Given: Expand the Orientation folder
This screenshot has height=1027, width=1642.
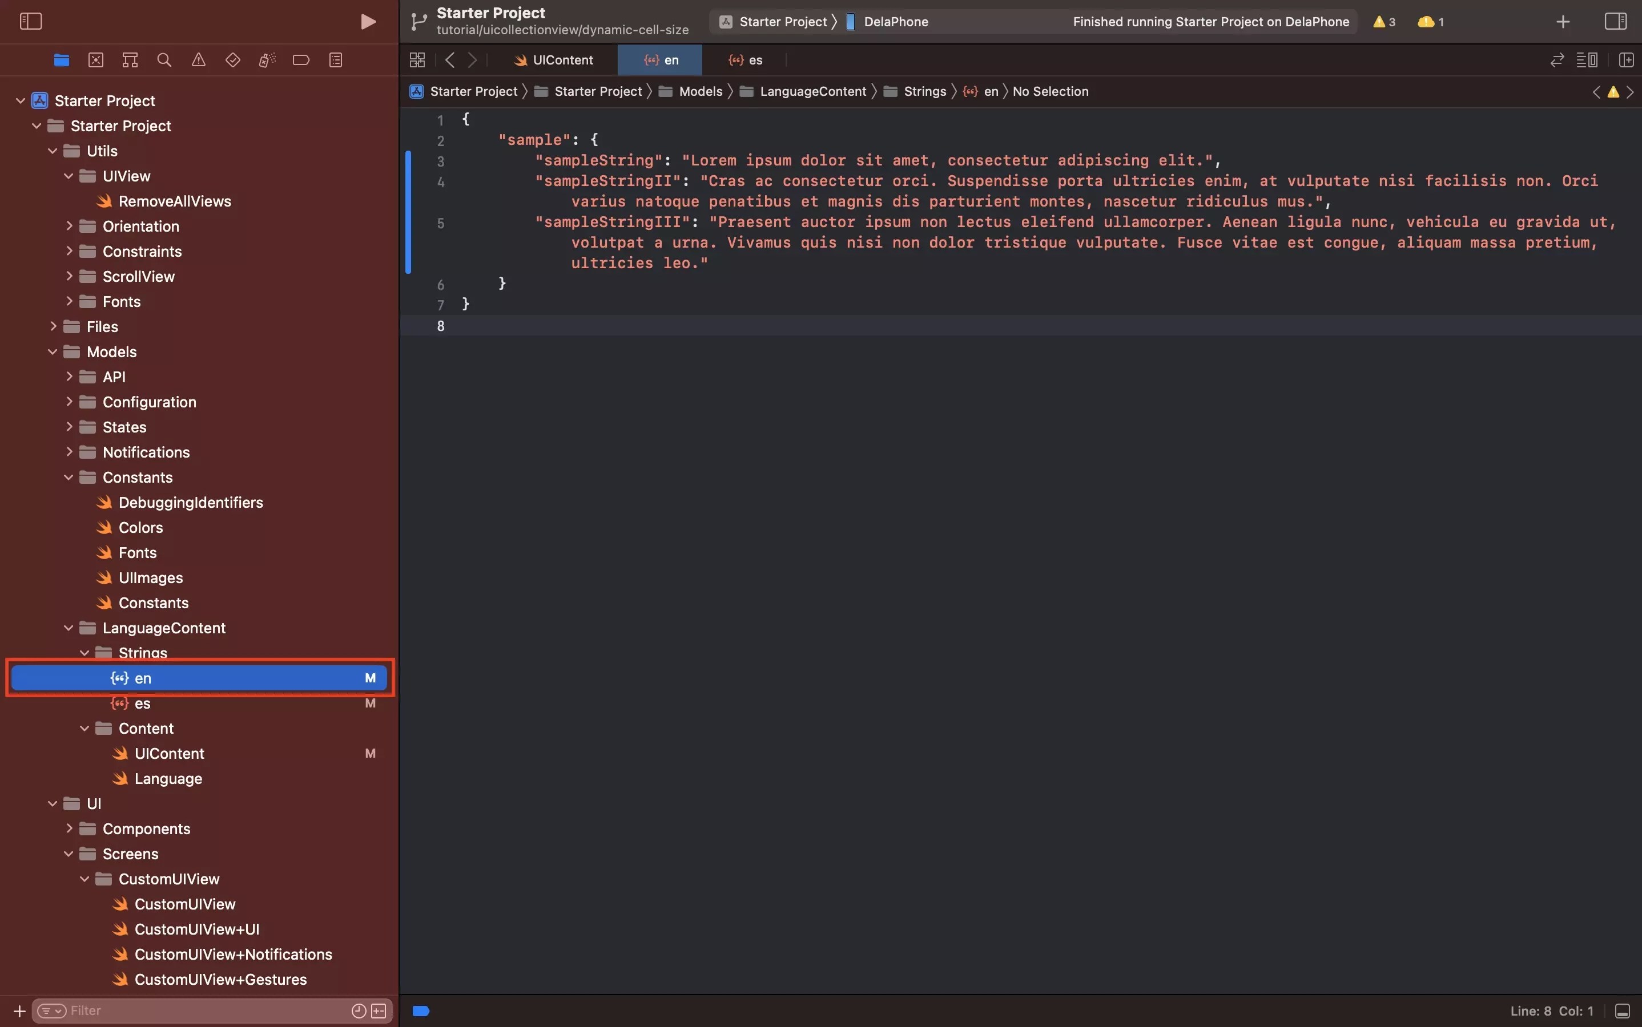Looking at the screenshot, I should [x=69, y=226].
